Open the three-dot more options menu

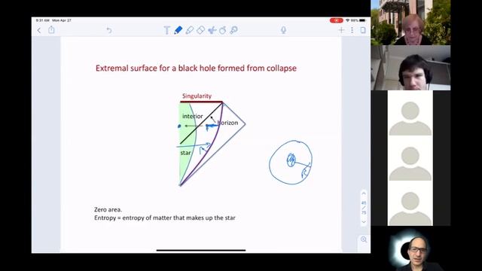point(352,30)
